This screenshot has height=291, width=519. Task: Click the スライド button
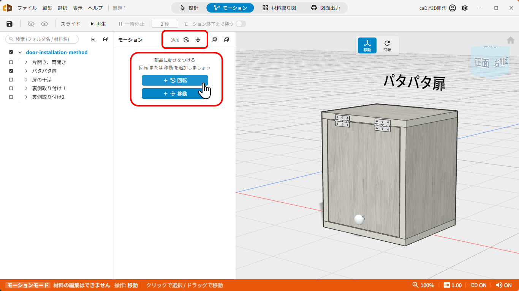pyautogui.click(x=71, y=24)
